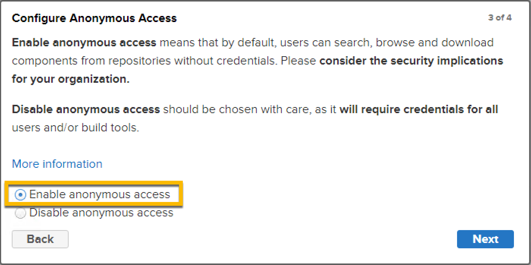
Task: Open the More information link
Action: [x=57, y=164]
